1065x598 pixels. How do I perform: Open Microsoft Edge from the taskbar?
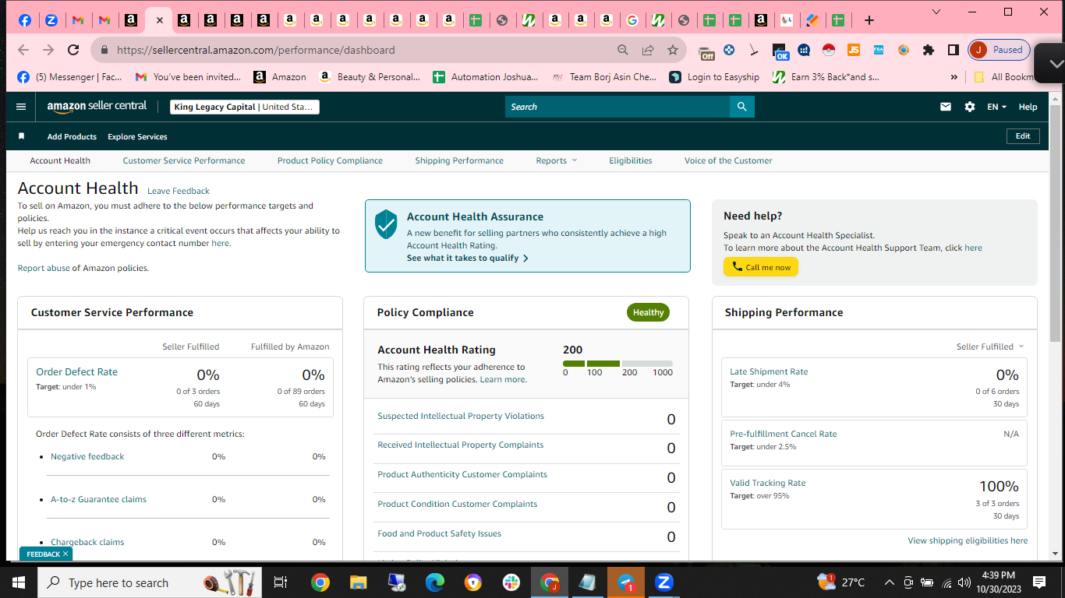click(434, 582)
